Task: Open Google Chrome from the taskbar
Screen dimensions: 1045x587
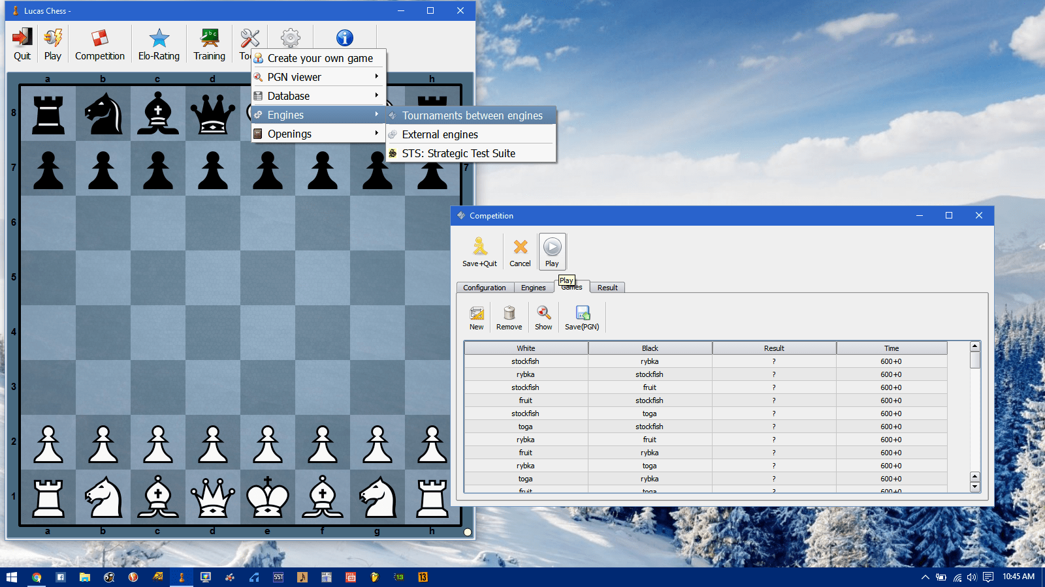Action: [x=37, y=577]
